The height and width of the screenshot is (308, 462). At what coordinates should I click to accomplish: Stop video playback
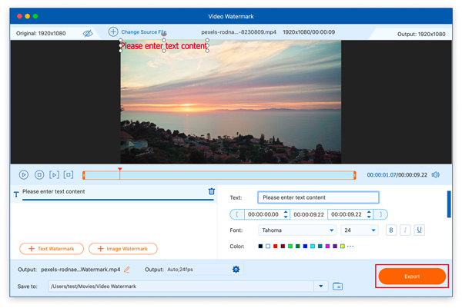[39, 175]
